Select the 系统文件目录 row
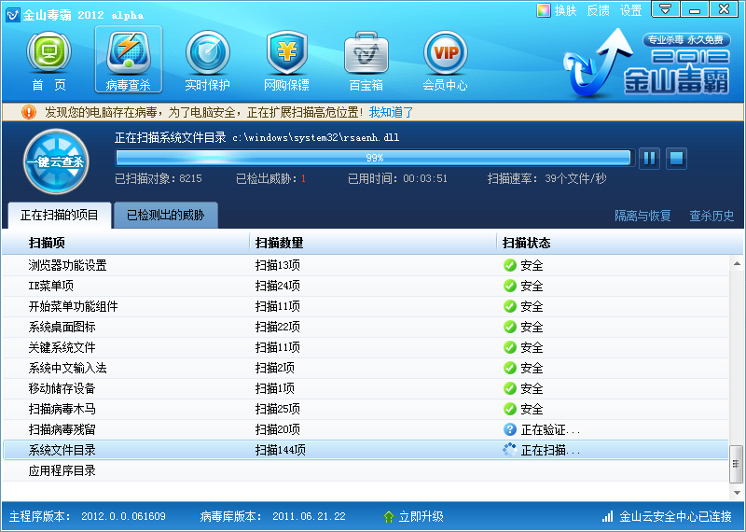Image resolution: width=746 pixels, height=532 pixels. (366, 450)
